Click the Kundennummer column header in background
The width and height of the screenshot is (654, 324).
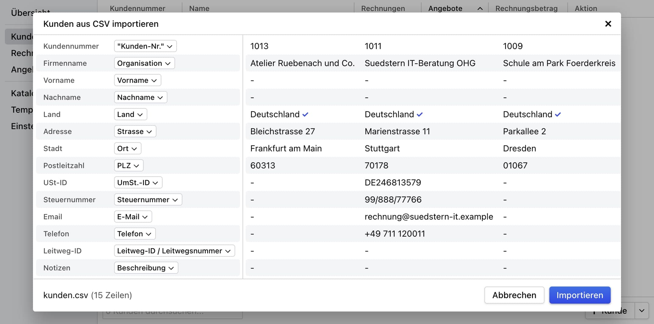pos(137,9)
